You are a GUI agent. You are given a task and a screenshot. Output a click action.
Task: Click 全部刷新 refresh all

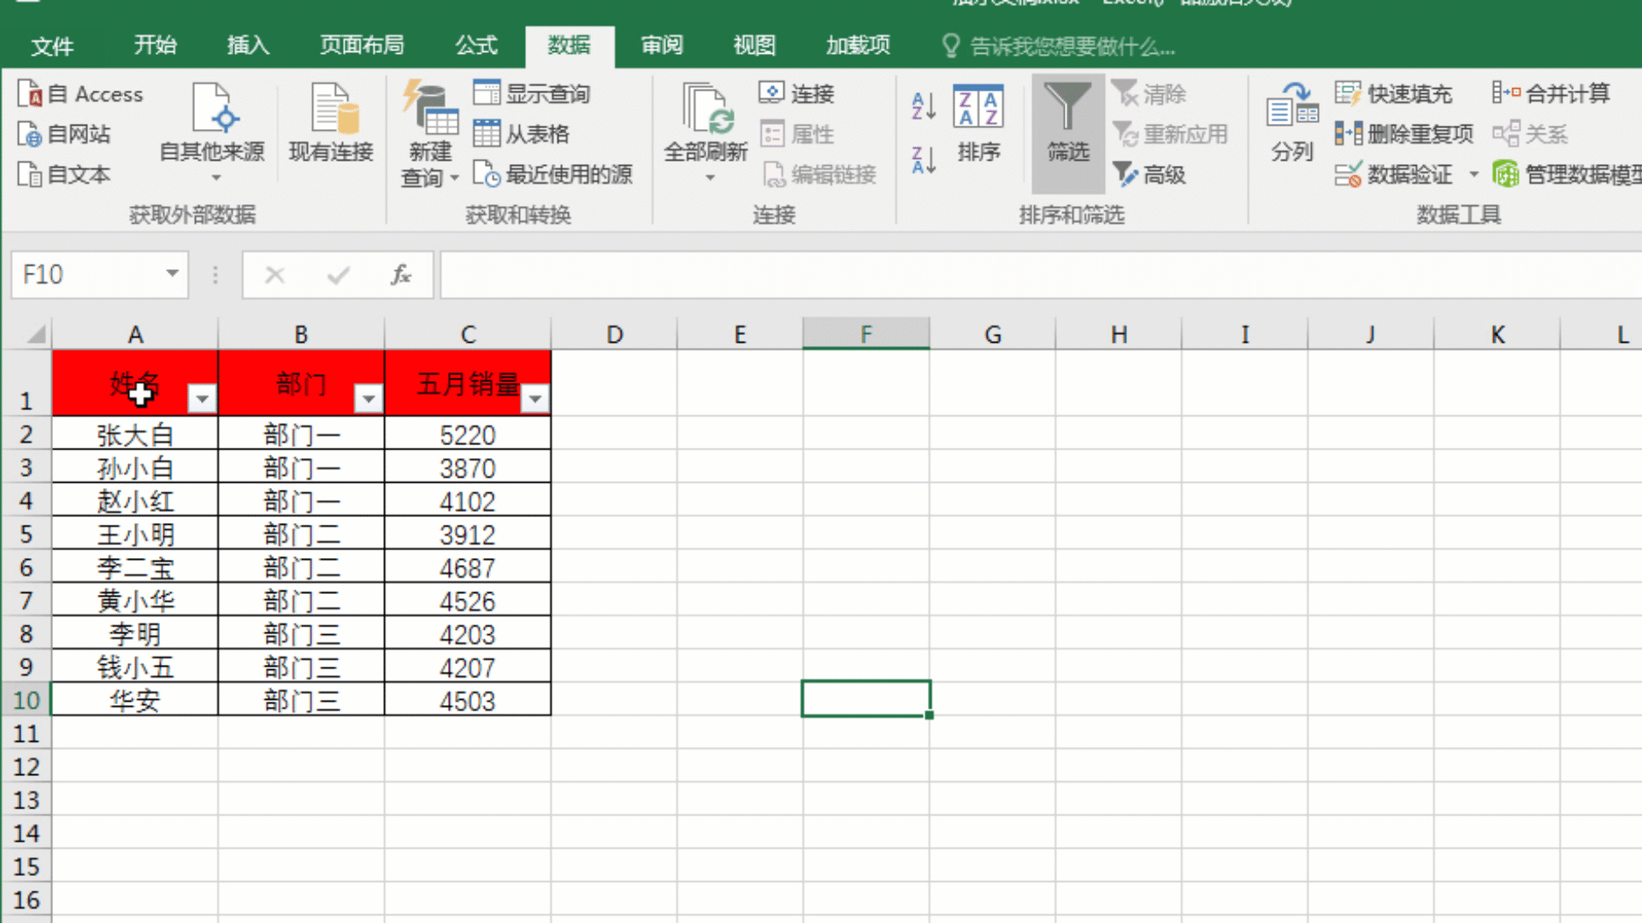[x=706, y=124]
